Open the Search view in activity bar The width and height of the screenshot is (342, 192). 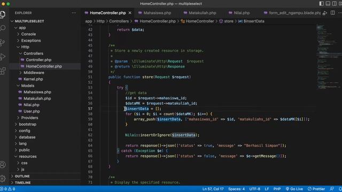click(3, 28)
